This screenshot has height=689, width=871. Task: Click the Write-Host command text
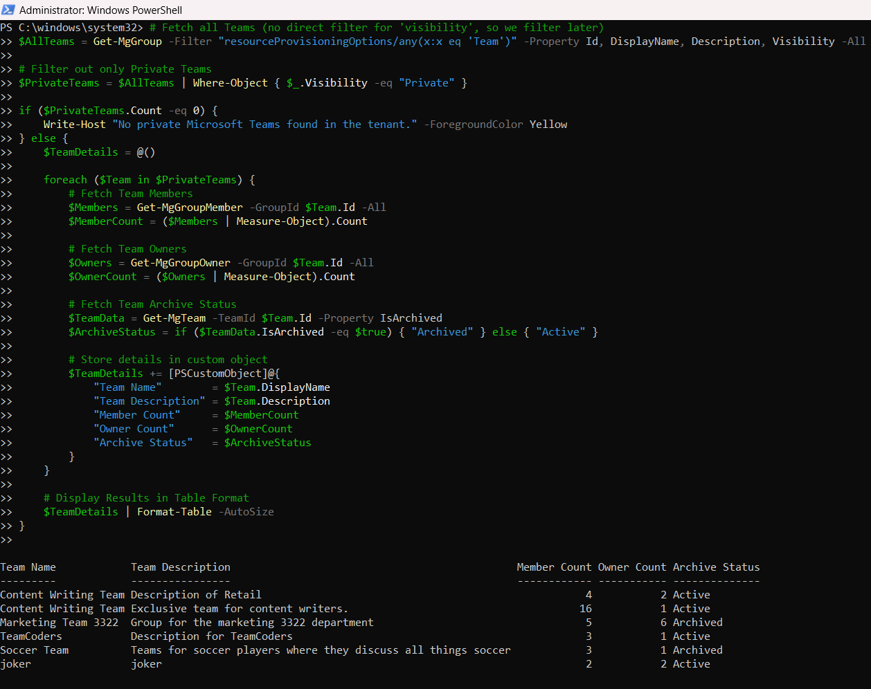pyautogui.click(x=75, y=125)
